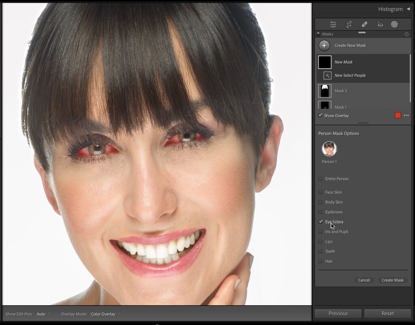Click the Masks panel help icon
Viewport: 415px width, 325px height.
click(406, 34)
